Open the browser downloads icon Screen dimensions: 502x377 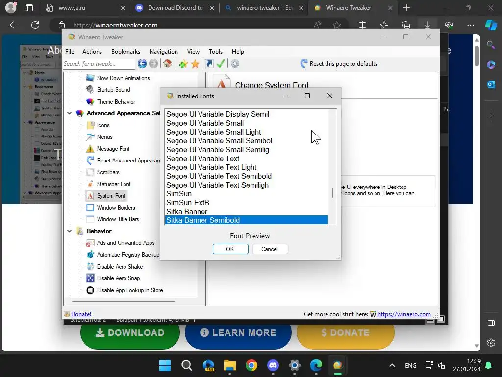427,25
